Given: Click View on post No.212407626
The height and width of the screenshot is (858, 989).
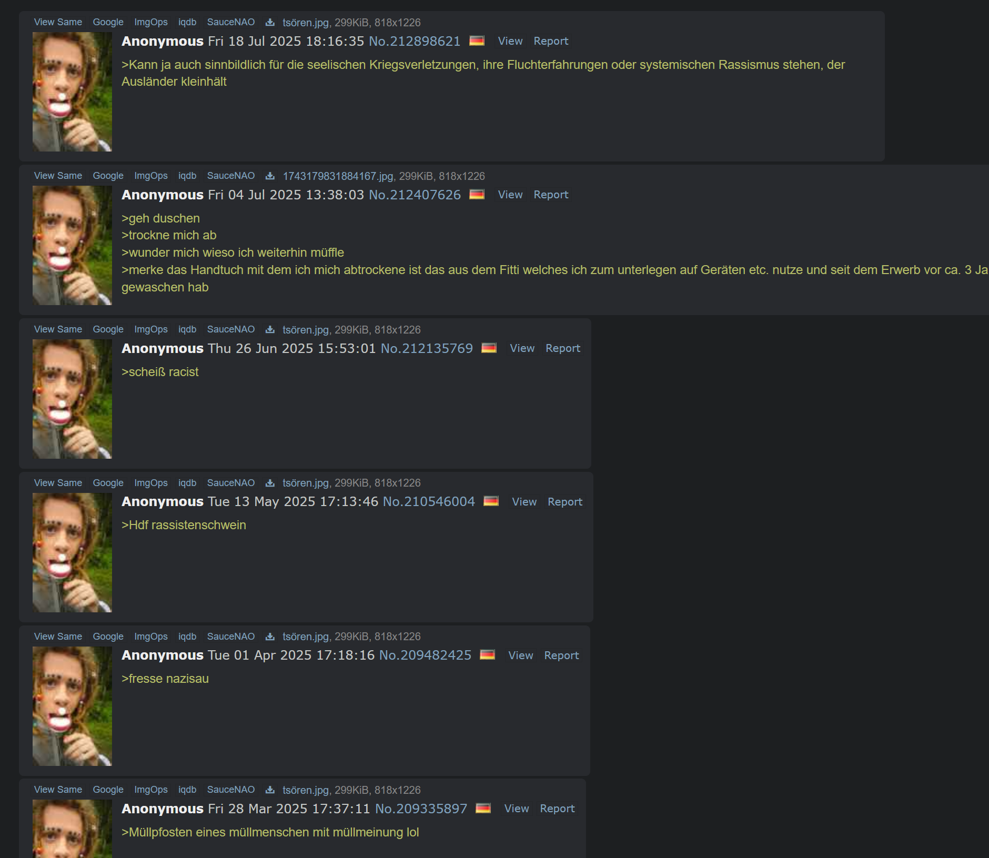Looking at the screenshot, I should coord(510,195).
